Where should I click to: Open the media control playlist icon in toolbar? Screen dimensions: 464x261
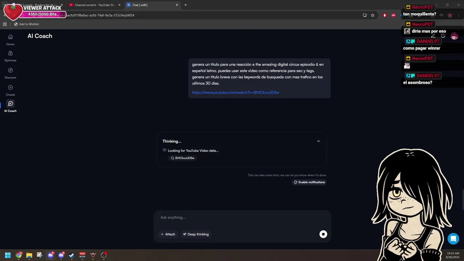coord(441,15)
